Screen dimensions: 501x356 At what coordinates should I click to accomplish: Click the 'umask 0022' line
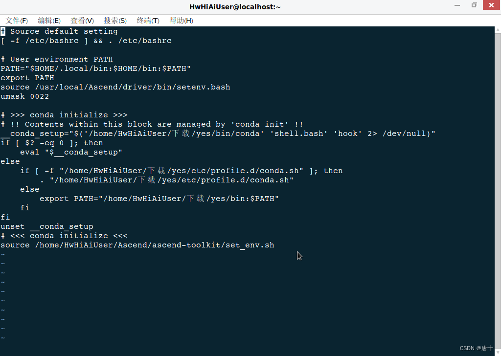[24, 96]
